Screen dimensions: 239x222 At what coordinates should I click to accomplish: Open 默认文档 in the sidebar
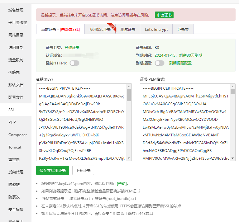click(16, 85)
